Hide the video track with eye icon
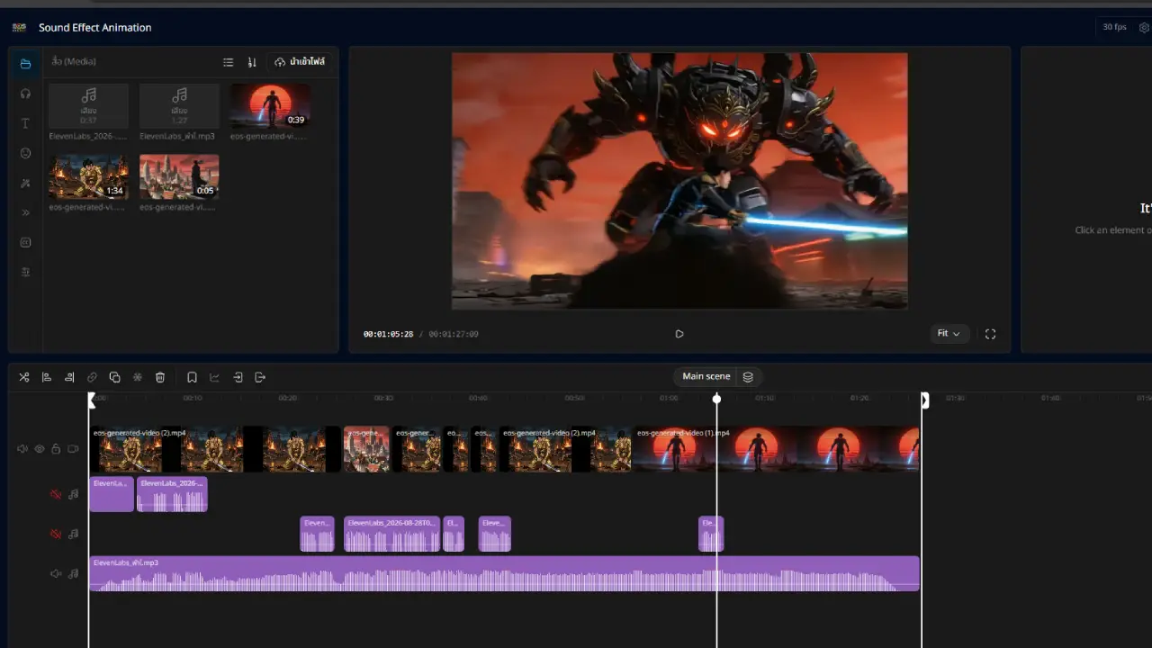This screenshot has width=1152, height=648. (40, 449)
